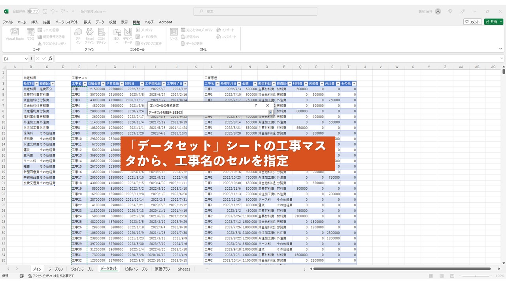Screen dimensions: 506x284
Task: Switch to the 原価グラフ sheet tab
Action: [x=162, y=269]
